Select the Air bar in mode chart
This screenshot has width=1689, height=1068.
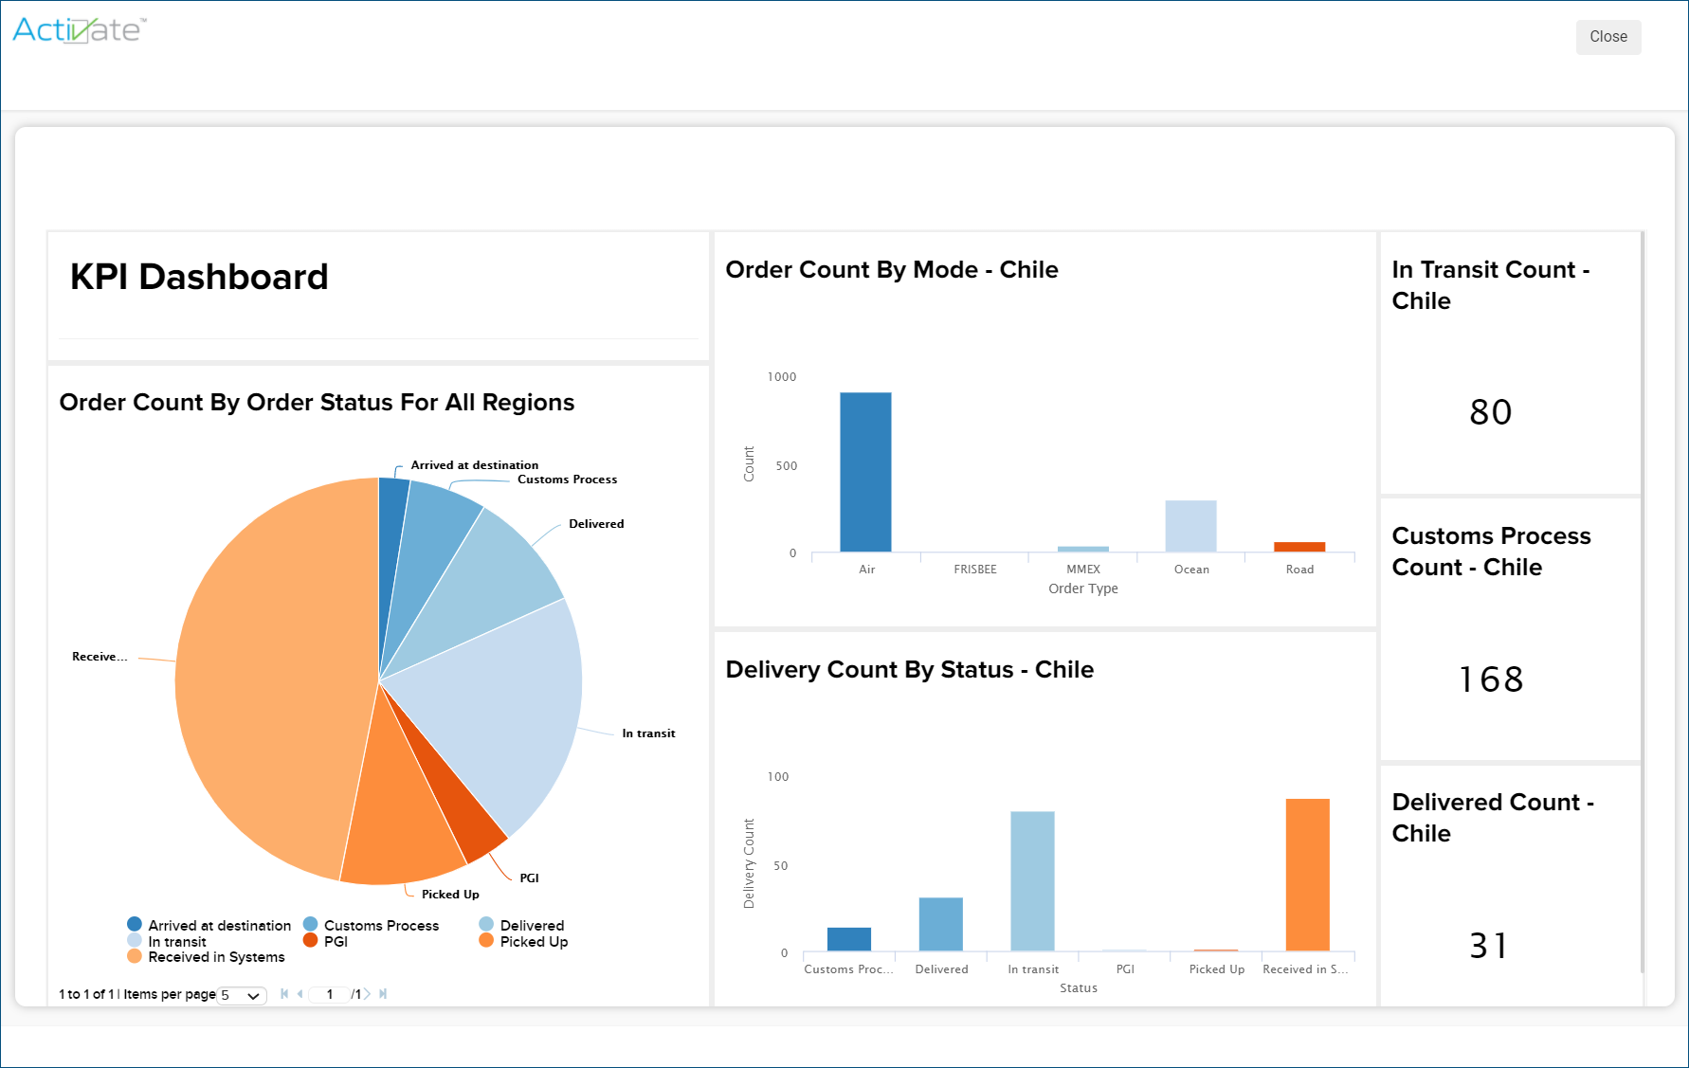coord(865,472)
